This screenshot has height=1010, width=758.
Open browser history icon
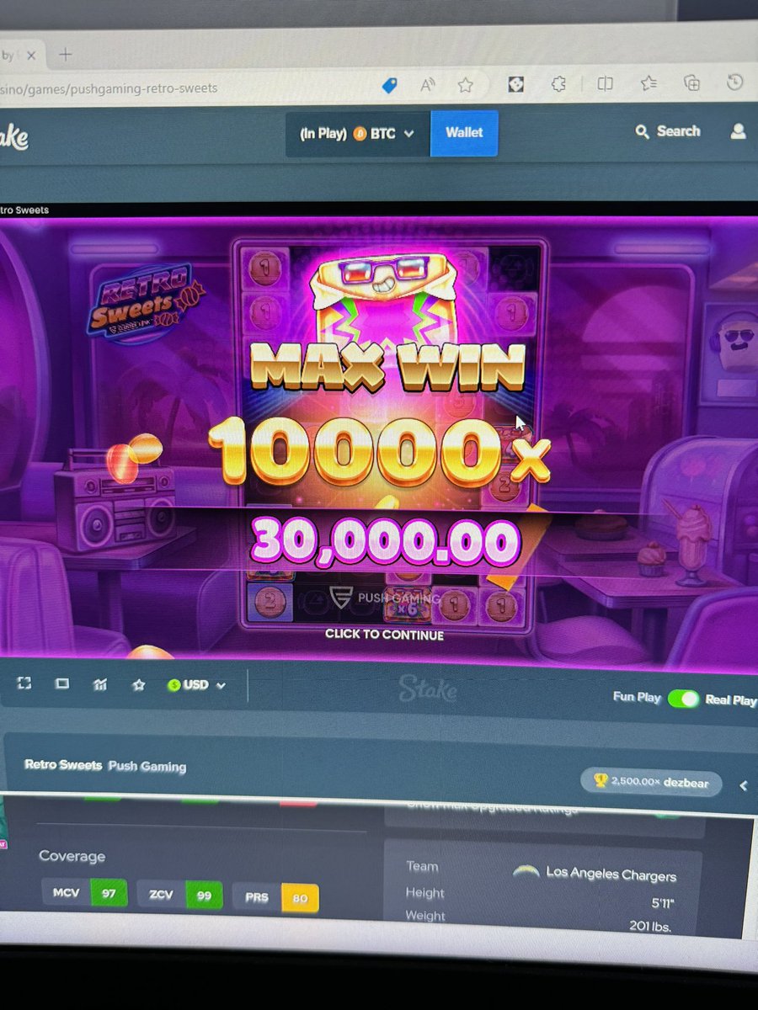tap(734, 82)
